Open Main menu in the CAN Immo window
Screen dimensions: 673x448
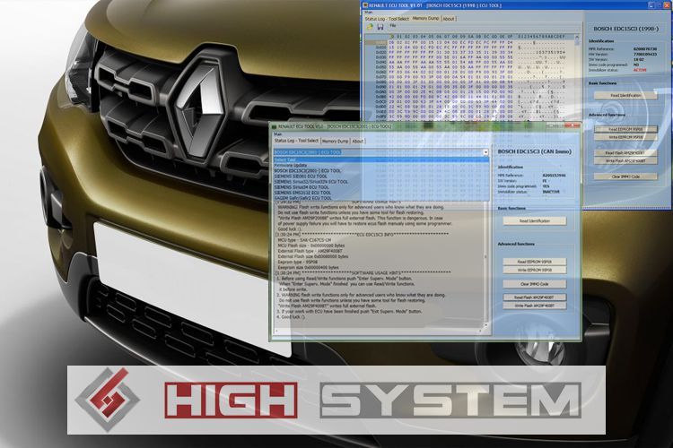point(277,134)
